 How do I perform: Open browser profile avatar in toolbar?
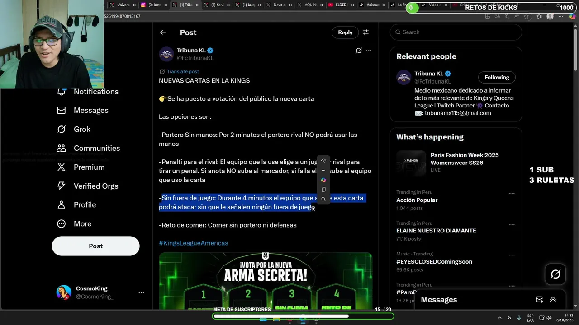pyautogui.click(x=550, y=16)
